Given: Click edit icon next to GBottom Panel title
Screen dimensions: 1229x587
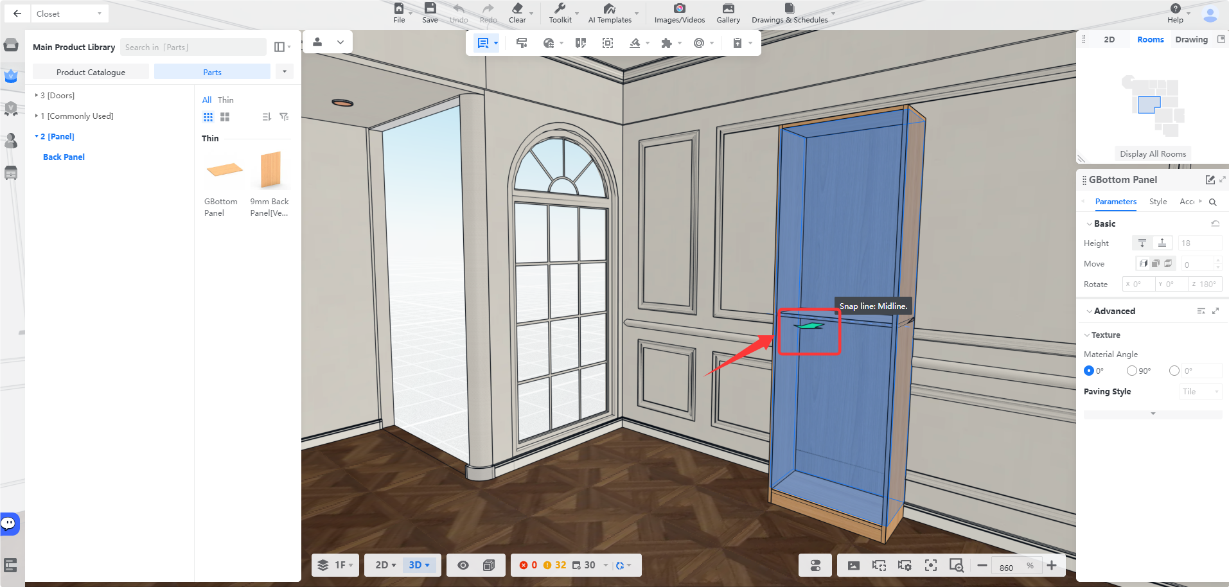Looking at the screenshot, I should (x=1210, y=180).
